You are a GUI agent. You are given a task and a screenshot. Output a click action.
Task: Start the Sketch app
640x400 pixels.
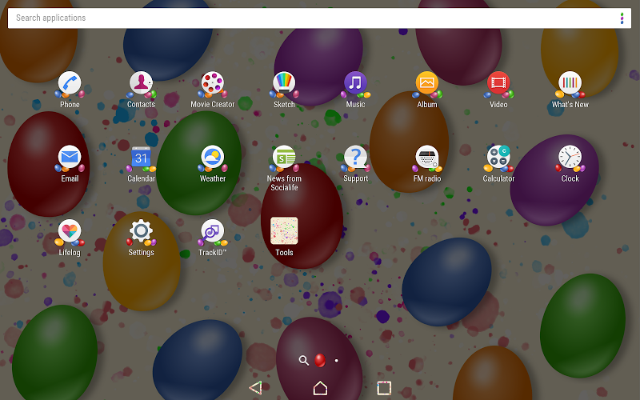284,84
